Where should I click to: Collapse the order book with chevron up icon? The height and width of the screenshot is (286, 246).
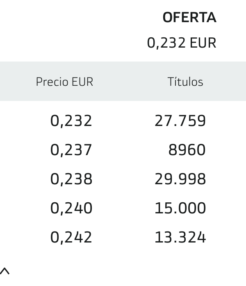click(x=5, y=271)
